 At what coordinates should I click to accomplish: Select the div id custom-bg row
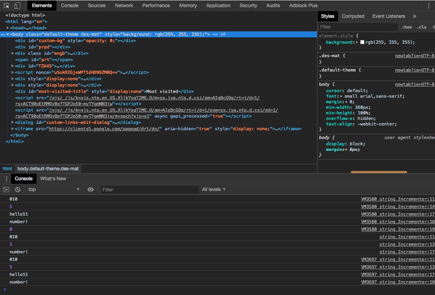point(159,41)
